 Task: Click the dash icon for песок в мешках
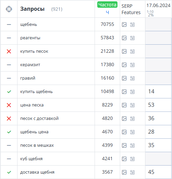[9, 145]
